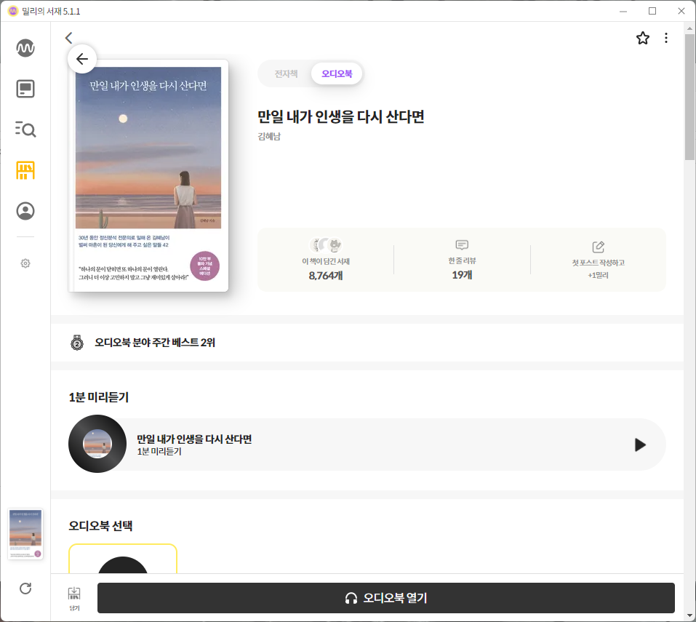Open the Millie home logo icon

click(x=25, y=48)
